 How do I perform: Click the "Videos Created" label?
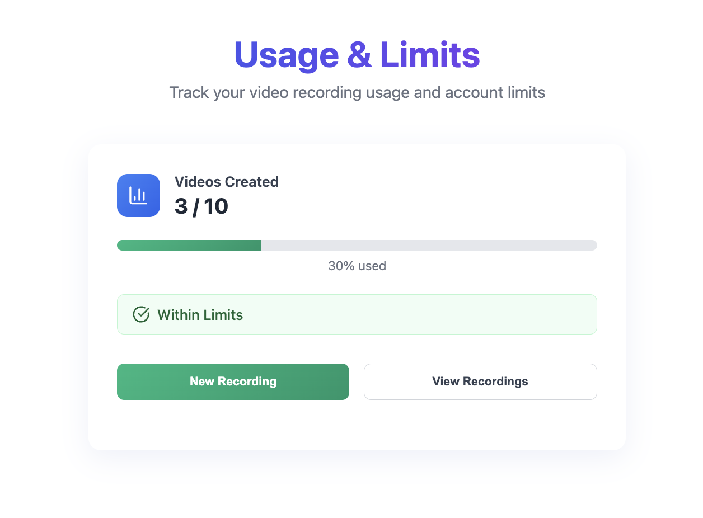coord(227,182)
